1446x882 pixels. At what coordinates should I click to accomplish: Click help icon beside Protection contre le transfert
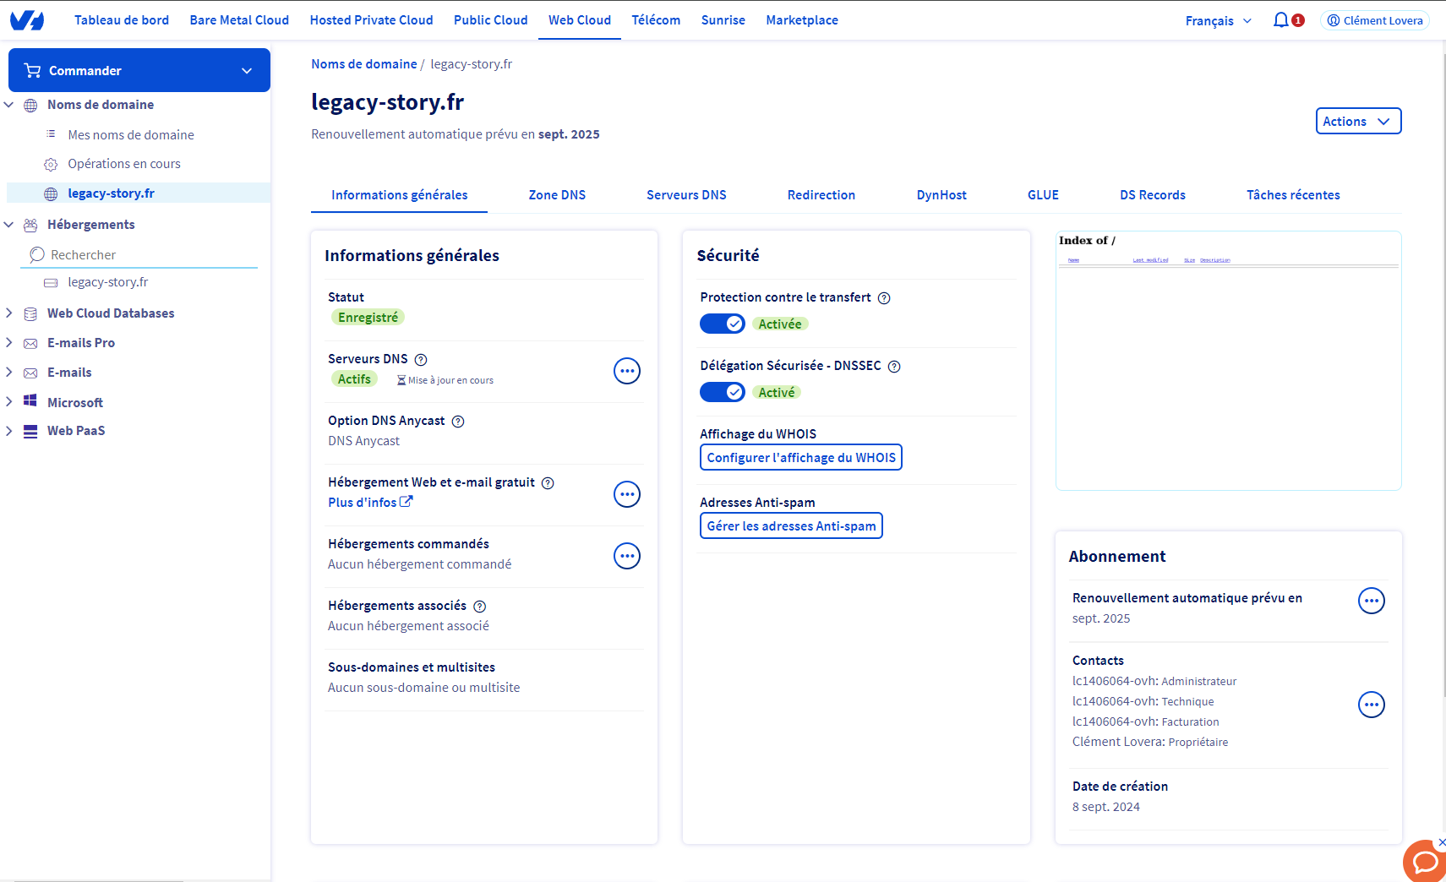(x=884, y=298)
